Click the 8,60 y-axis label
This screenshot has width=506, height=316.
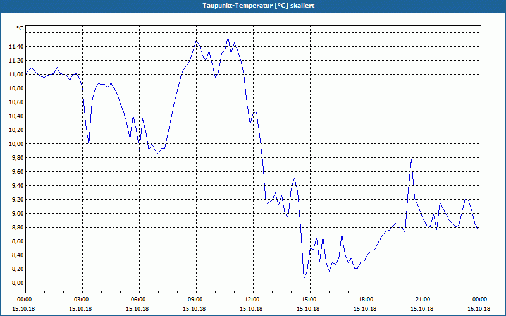coord(18,241)
